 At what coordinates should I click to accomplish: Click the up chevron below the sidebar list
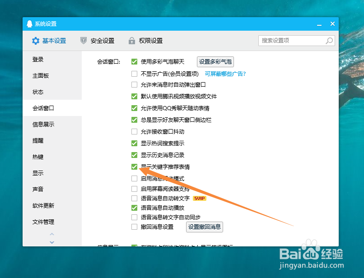[x=52, y=234]
